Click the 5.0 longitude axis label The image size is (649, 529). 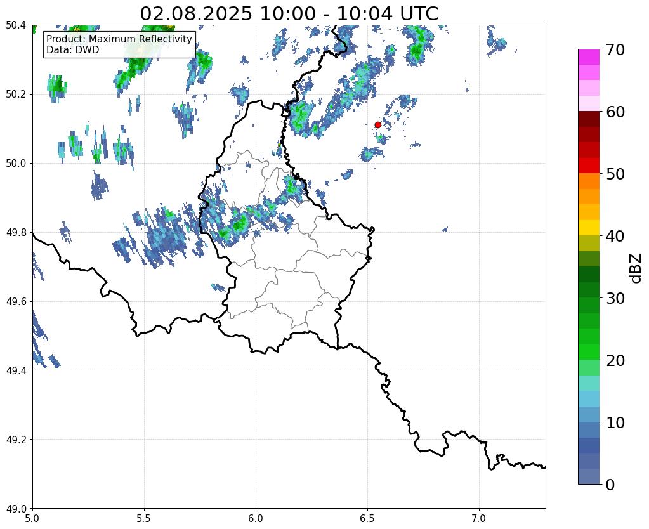click(32, 518)
